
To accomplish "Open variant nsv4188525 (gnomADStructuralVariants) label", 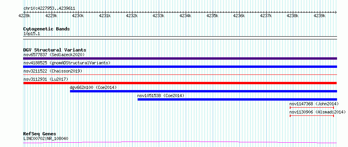I will point(67,63).
